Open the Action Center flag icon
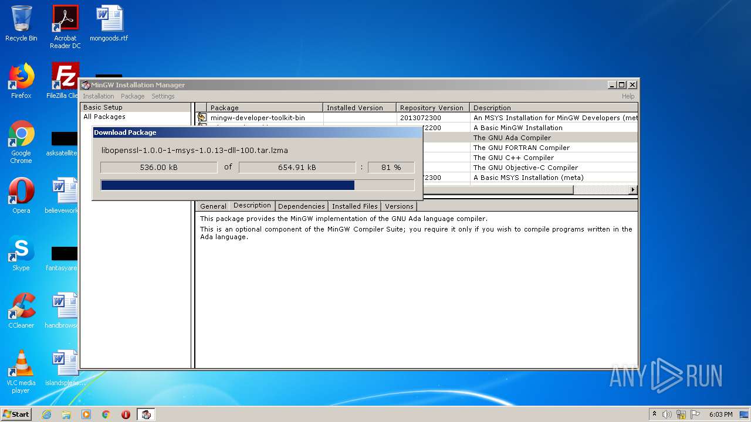The height and width of the screenshot is (422, 751). 695,414
